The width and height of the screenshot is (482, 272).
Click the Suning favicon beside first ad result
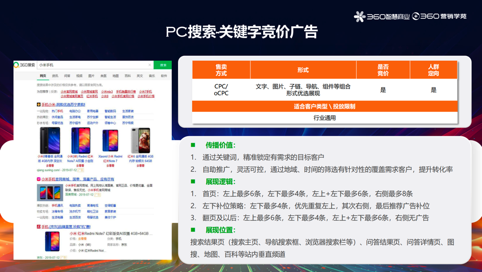click(x=39, y=105)
